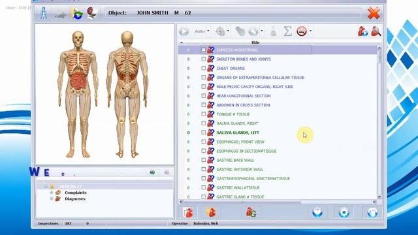418x235 pixels.
Task: Click the organ icon on ESOPHAGUS IN SECTION#TISSUE row
Action: pyautogui.click(x=210, y=151)
